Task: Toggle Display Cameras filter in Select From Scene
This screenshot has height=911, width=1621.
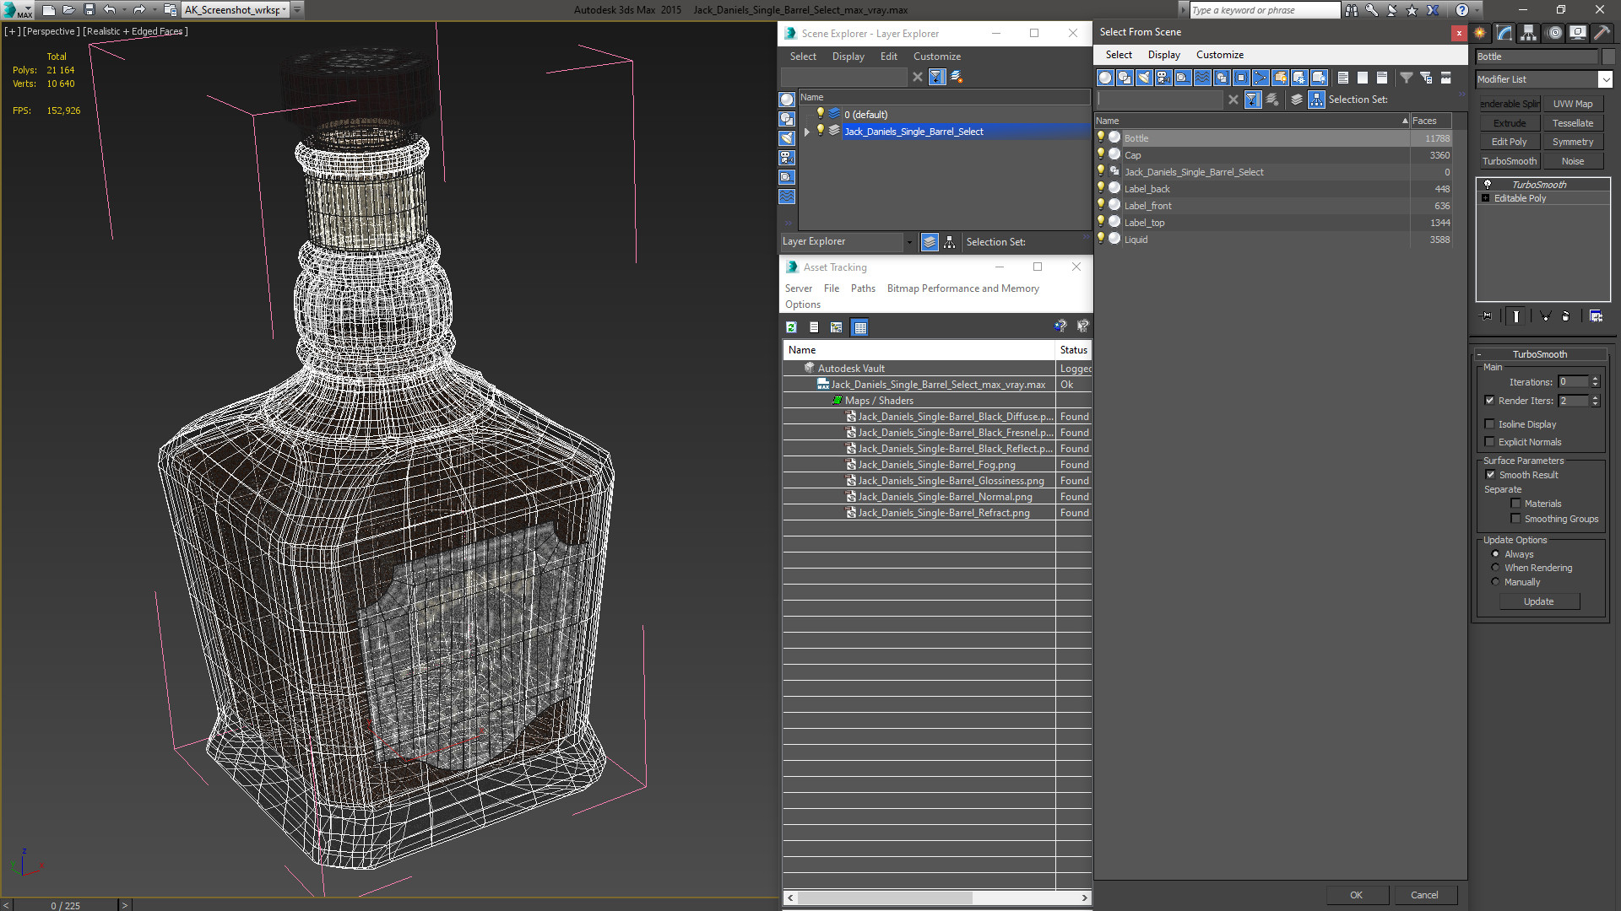Action: [x=1163, y=78]
